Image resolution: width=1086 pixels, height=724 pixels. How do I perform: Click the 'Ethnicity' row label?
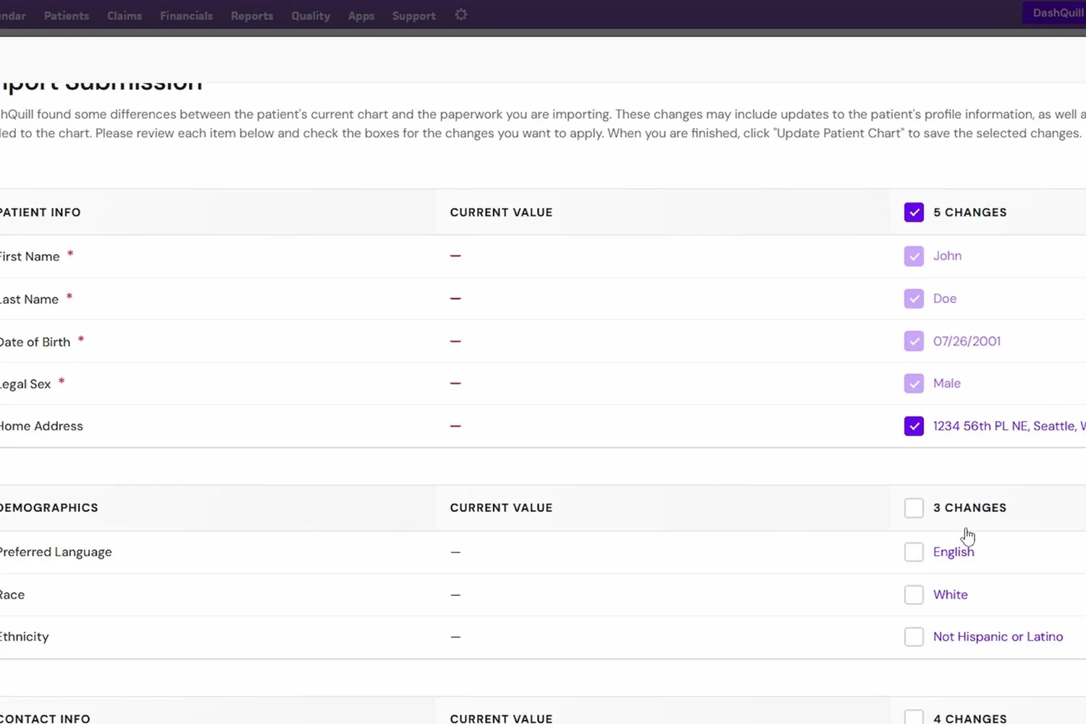tap(24, 636)
